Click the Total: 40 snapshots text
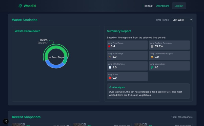Screen dimensions: 204x126 click(x=182, y=117)
